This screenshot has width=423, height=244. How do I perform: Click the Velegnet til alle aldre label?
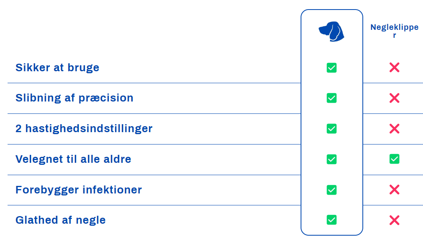coord(73,159)
